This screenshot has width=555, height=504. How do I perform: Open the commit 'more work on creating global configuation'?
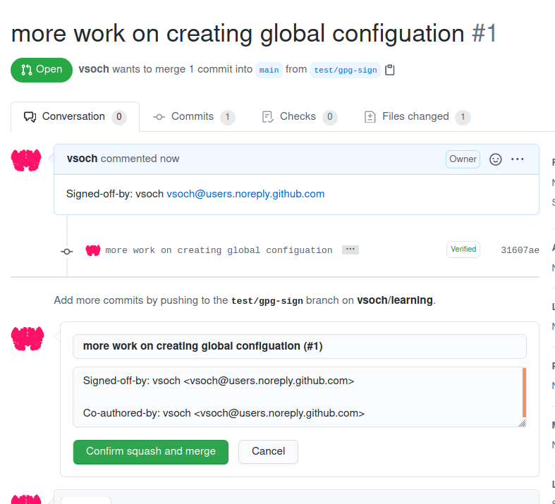point(219,250)
